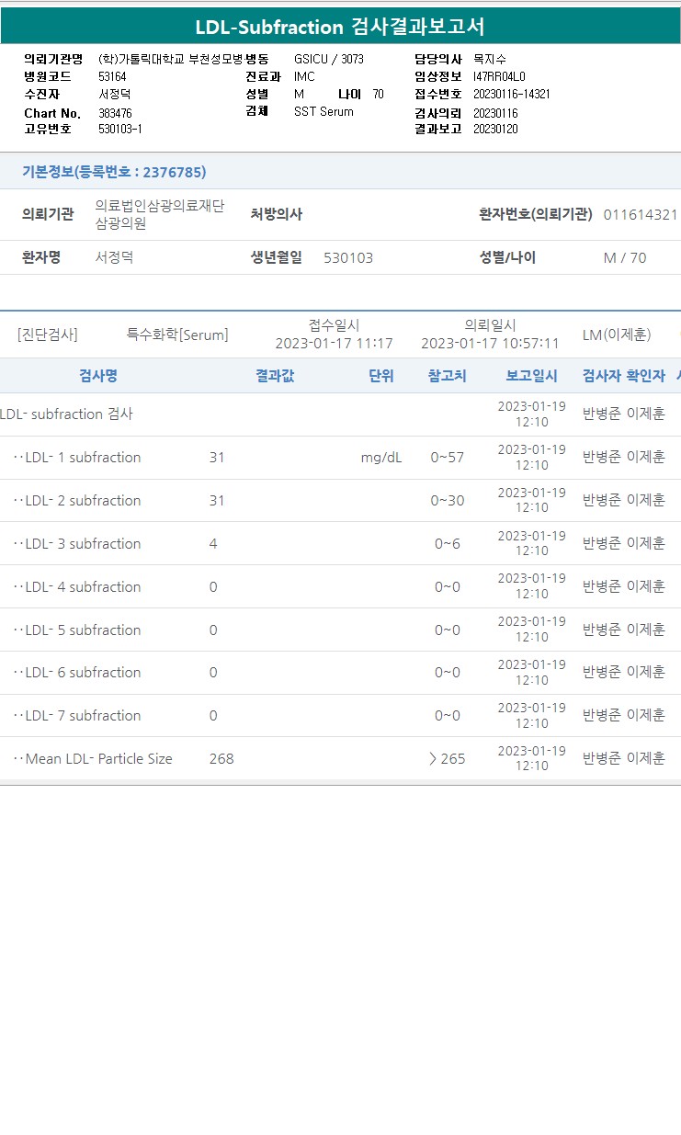Click the 결과보고 date 20230120
This screenshot has width=681, height=1135.
click(x=495, y=130)
